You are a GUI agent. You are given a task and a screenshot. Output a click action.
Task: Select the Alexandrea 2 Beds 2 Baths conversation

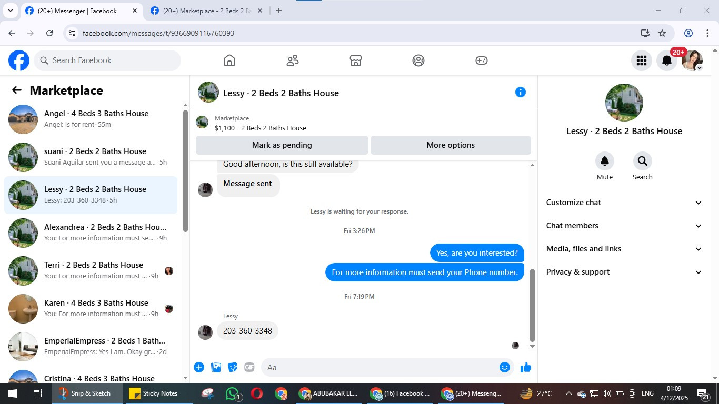(x=91, y=233)
